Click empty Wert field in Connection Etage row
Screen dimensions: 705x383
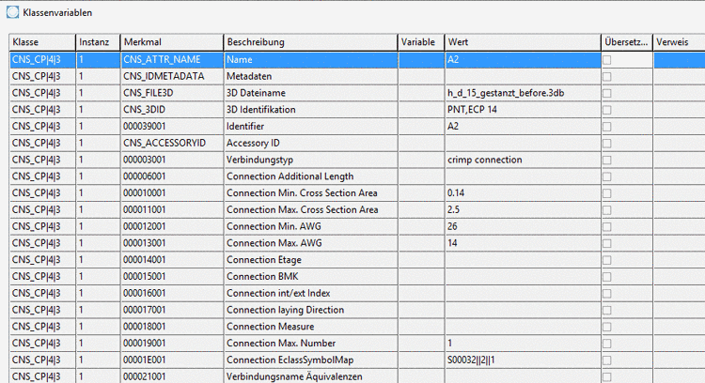[x=523, y=260]
